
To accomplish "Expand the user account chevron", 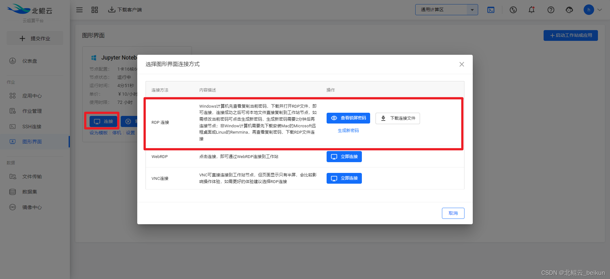I will [600, 10].
